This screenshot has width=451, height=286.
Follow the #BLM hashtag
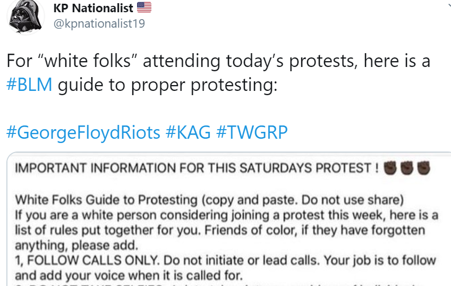click(x=29, y=85)
